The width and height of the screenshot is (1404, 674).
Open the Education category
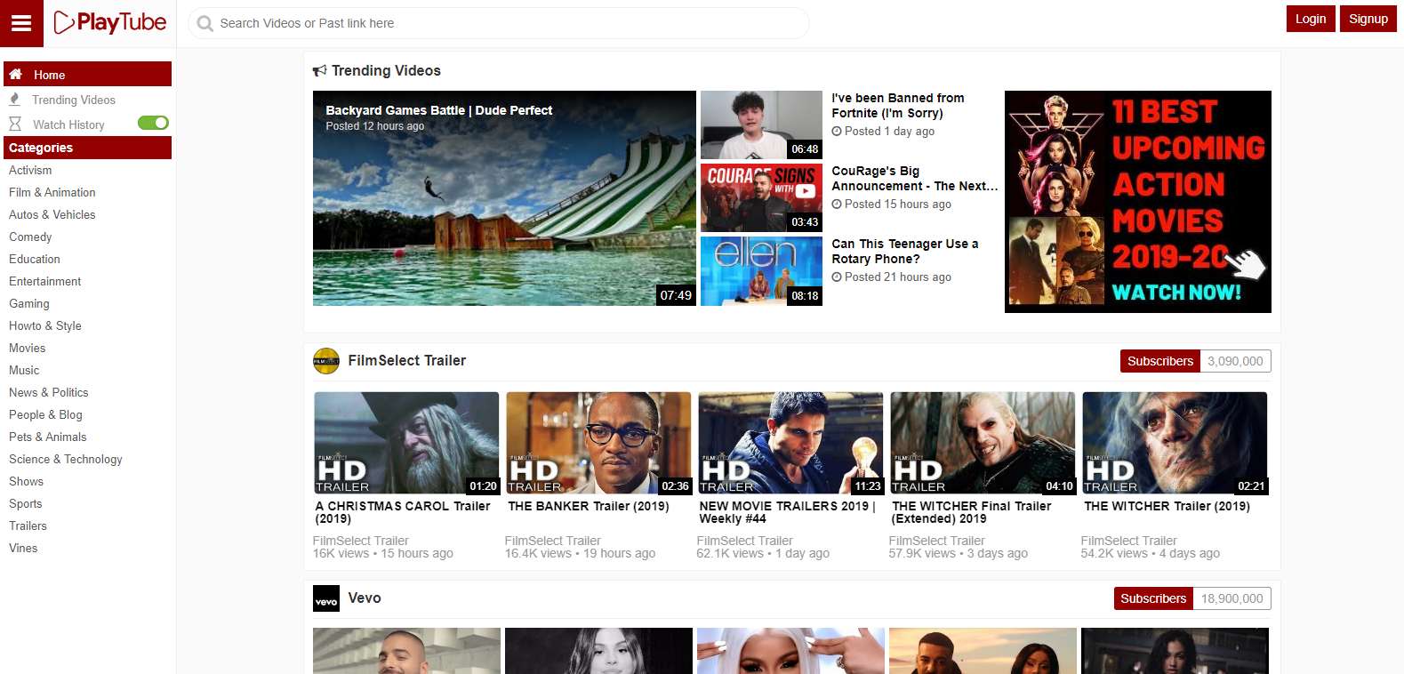[x=35, y=259]
